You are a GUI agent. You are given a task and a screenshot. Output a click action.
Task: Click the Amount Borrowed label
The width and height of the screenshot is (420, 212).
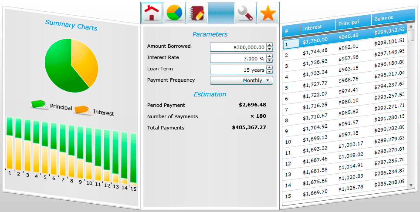click(x=169, y=46)
